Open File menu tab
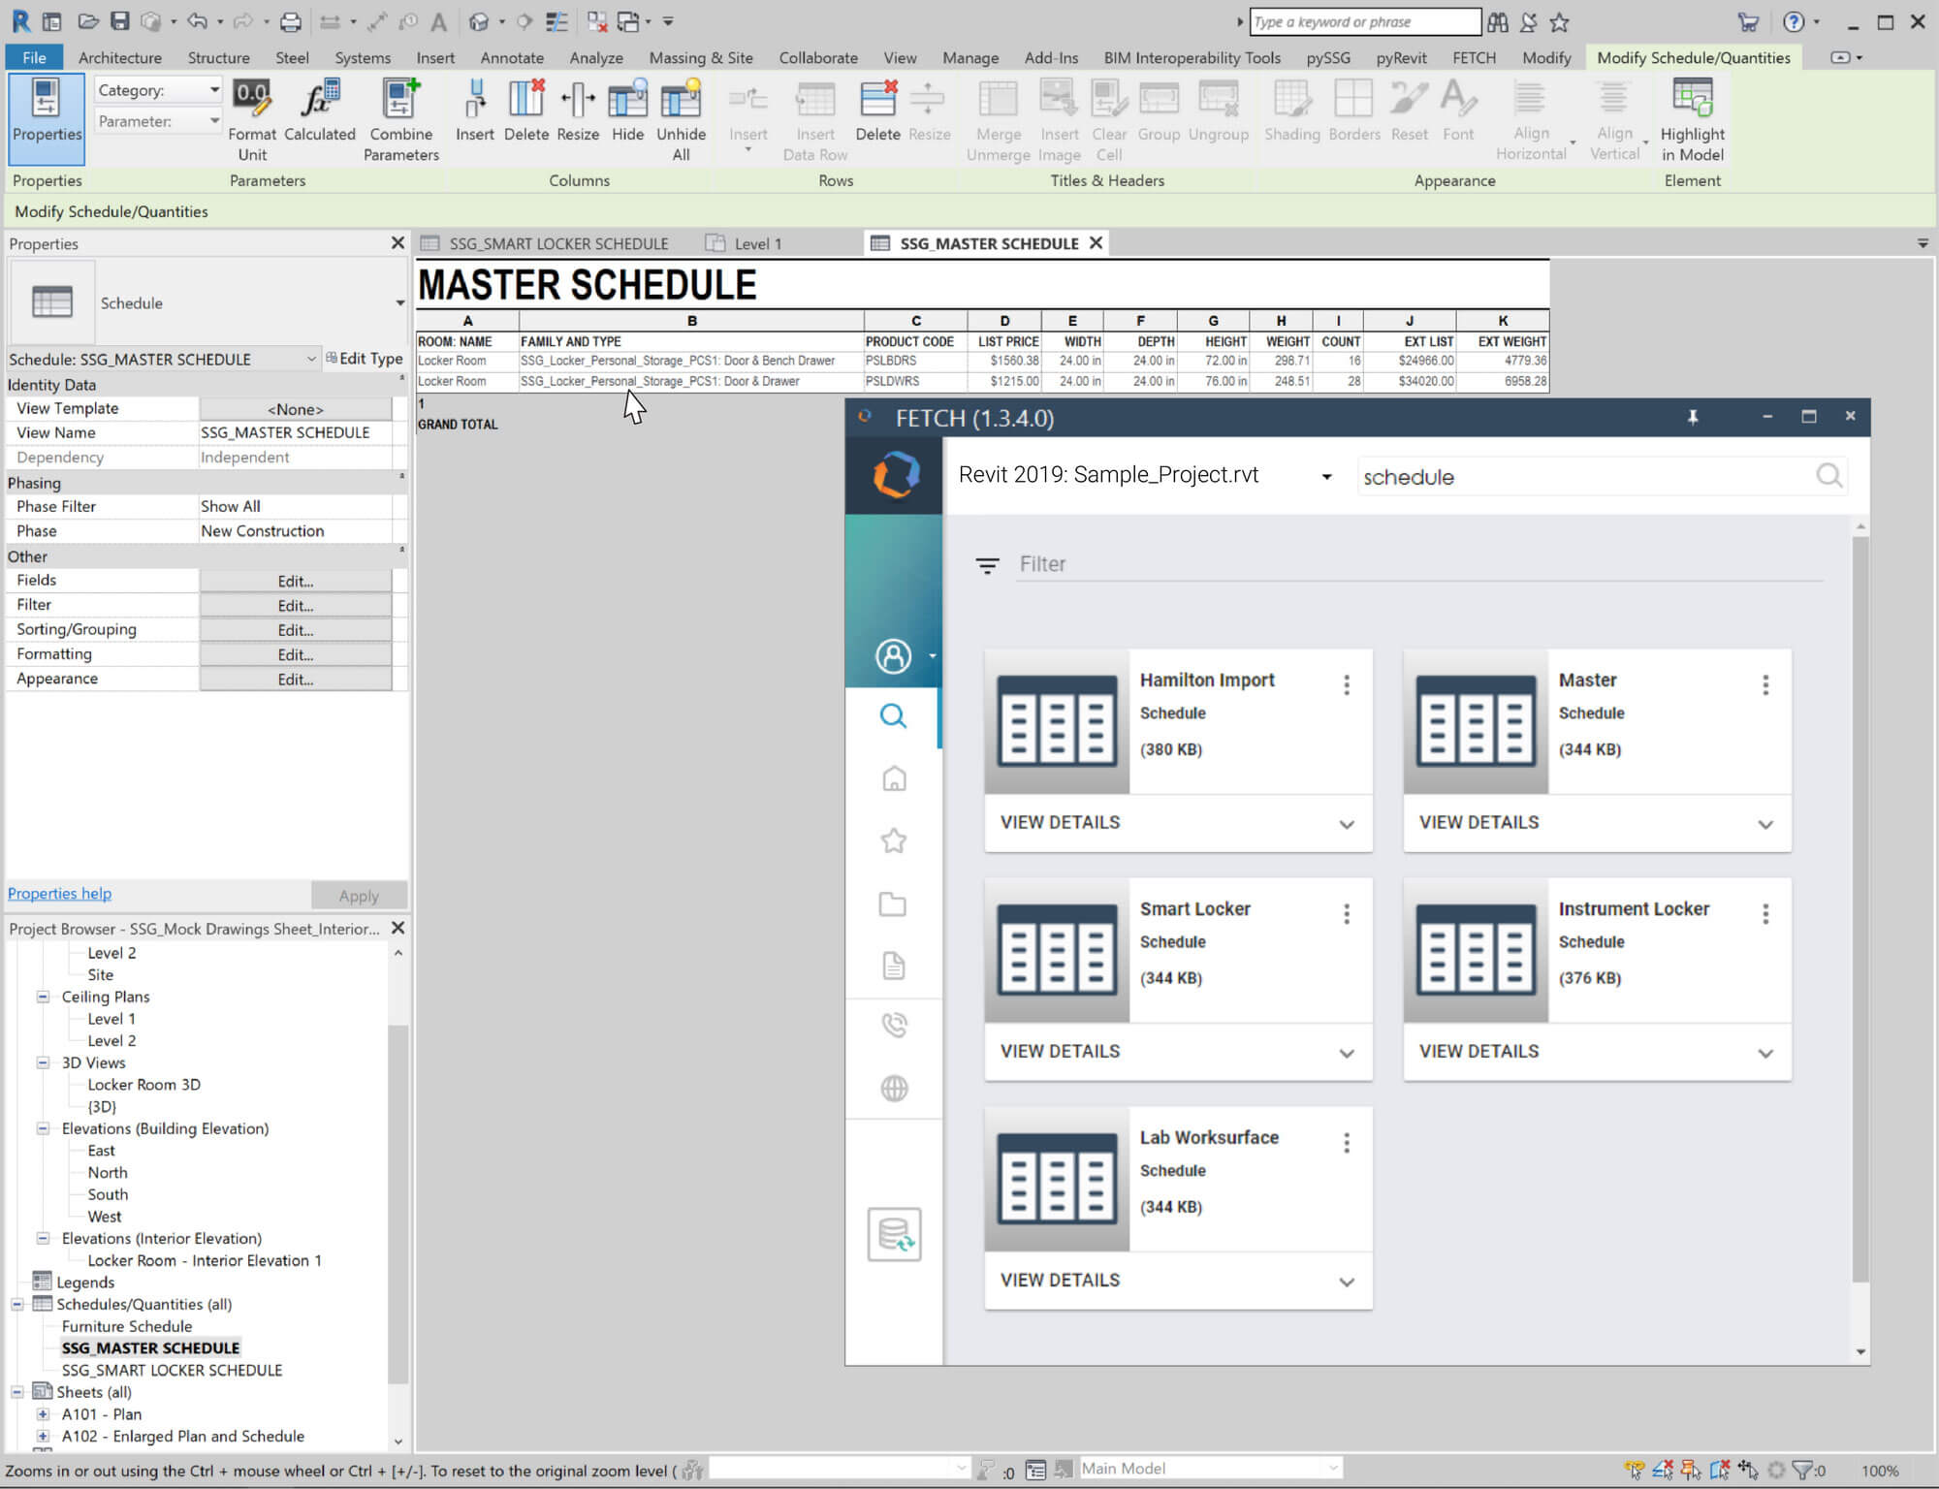 34,58
